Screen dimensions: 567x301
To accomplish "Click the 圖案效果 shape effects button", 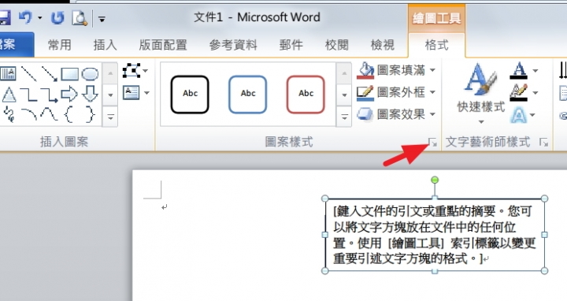I will (x=391, y=114).
